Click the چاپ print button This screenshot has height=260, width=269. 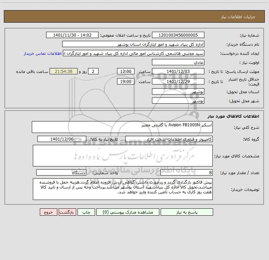(86, 212)
